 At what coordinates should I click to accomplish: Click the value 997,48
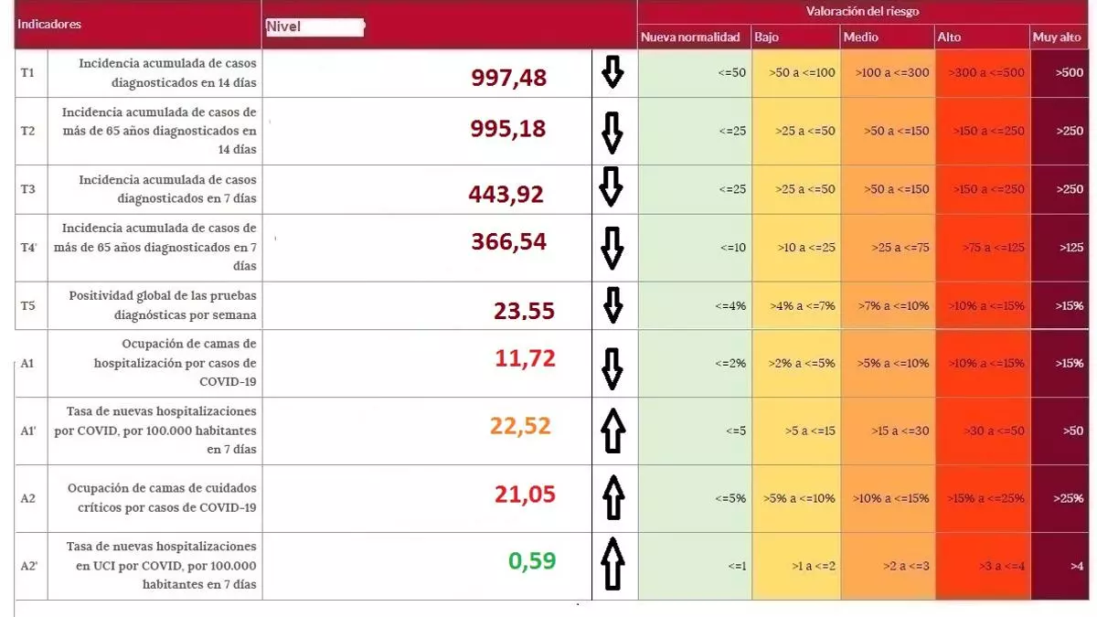click(x=508, y=78)
